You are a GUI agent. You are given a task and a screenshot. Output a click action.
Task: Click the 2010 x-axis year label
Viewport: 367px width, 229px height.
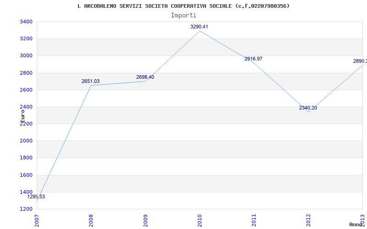point(200,220)
